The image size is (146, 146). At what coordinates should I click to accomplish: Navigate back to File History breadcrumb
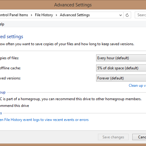[44, 15]
